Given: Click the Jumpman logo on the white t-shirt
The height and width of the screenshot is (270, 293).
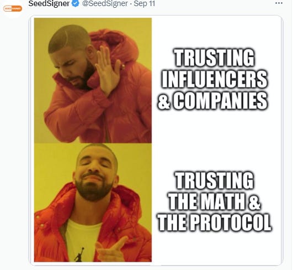Looking at the screenshot, I should click(79, 255).
